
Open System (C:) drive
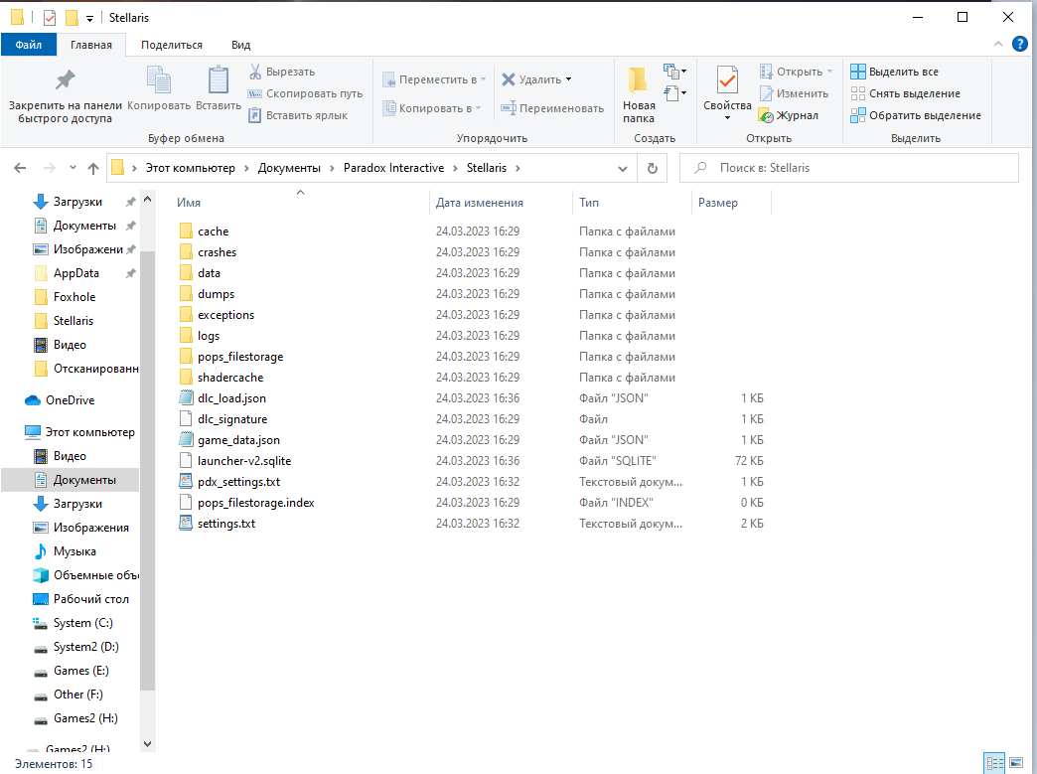click(74, 623)
